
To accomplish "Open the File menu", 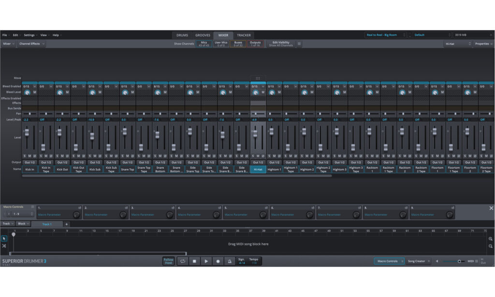I will [x=5, y=35].
